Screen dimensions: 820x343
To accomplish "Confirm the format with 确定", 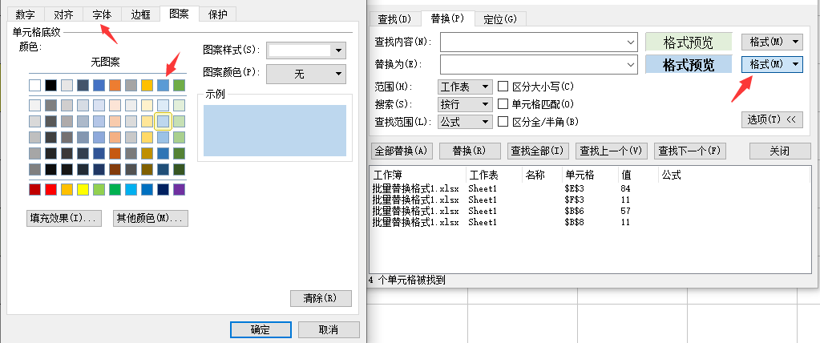I will [x=261, y=329].
